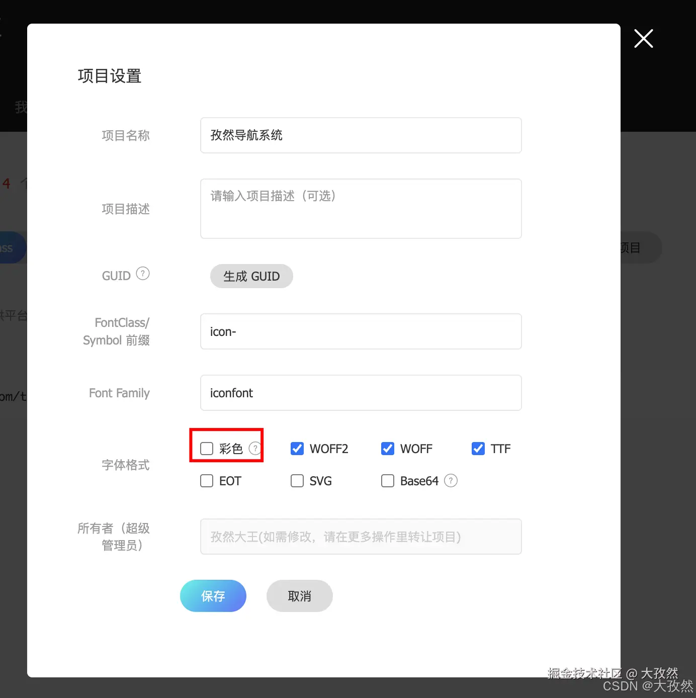Screen dimensions: 696x698
Task: Click the GUID label text
Action: click(116, 276)
